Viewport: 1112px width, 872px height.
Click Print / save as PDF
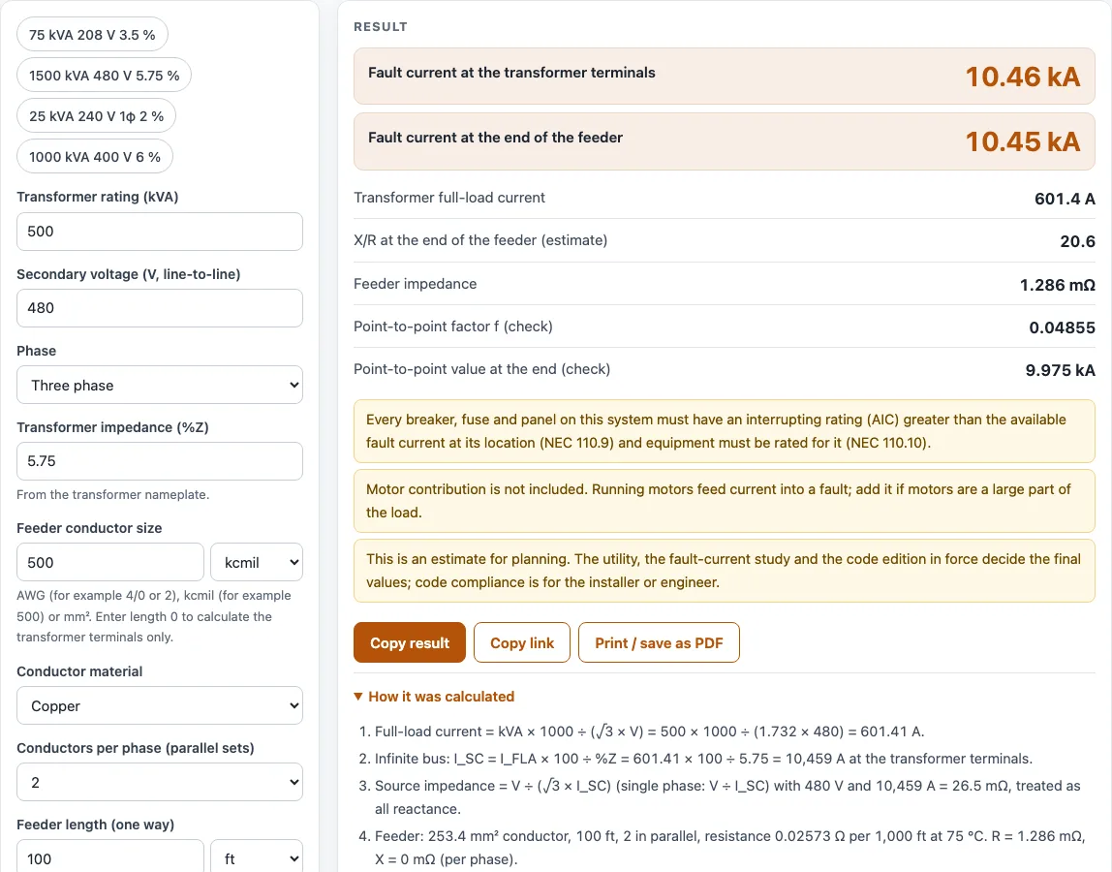tap(659, 642)
